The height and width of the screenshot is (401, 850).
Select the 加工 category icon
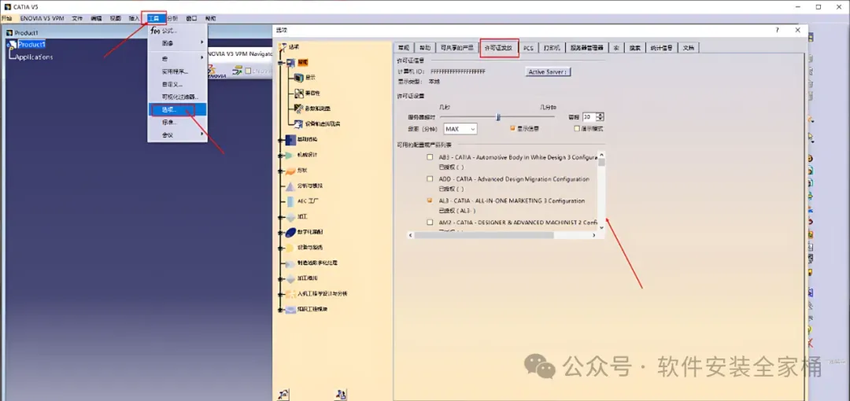click(x=290, y=217)
